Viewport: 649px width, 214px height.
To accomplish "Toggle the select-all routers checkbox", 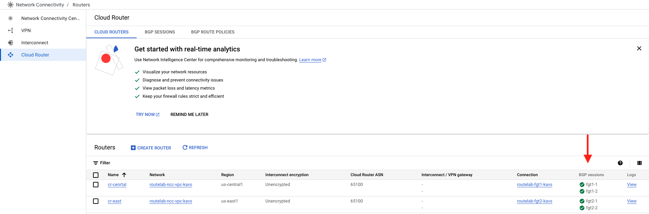I will click(96, 175).
